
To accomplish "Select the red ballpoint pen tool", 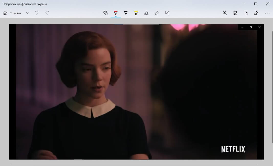I will point(115,13).
